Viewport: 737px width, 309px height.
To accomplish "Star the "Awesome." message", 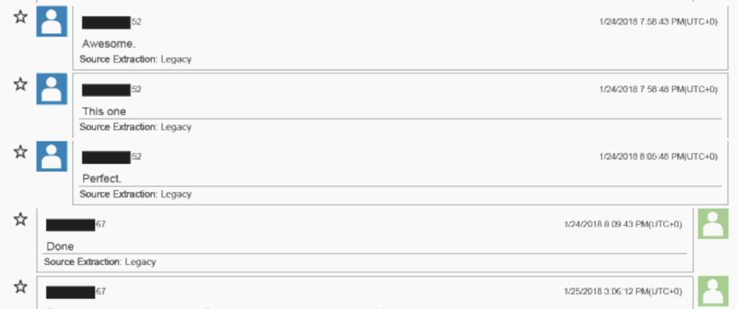I will (x=20, y=17).
